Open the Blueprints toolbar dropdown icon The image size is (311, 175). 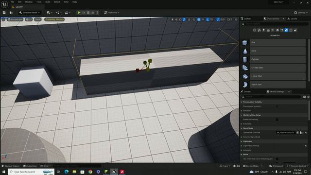58,13
